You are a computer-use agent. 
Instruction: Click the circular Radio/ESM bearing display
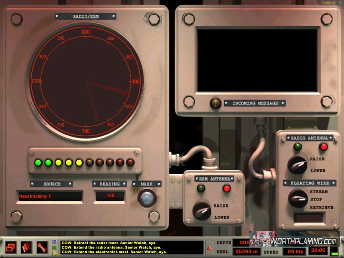(86, 82)
